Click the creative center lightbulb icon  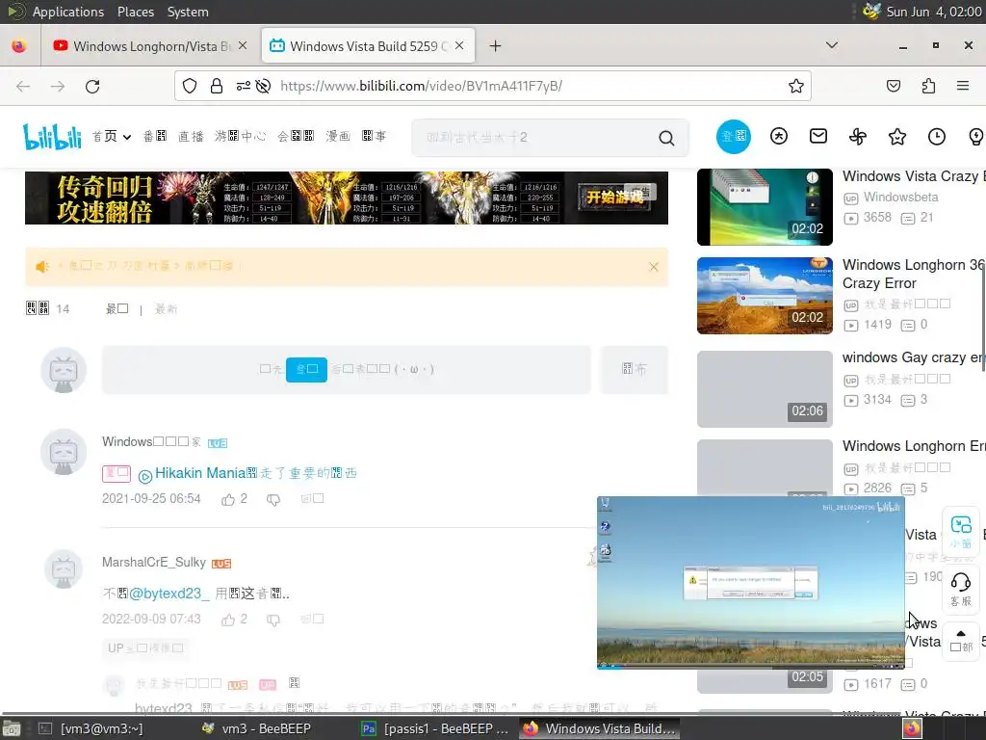click(x=976, y=137)
